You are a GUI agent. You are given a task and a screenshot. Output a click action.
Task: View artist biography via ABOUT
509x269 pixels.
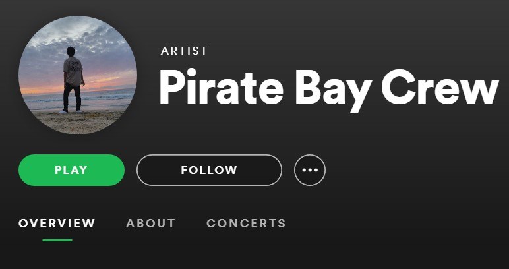point(150,224)
